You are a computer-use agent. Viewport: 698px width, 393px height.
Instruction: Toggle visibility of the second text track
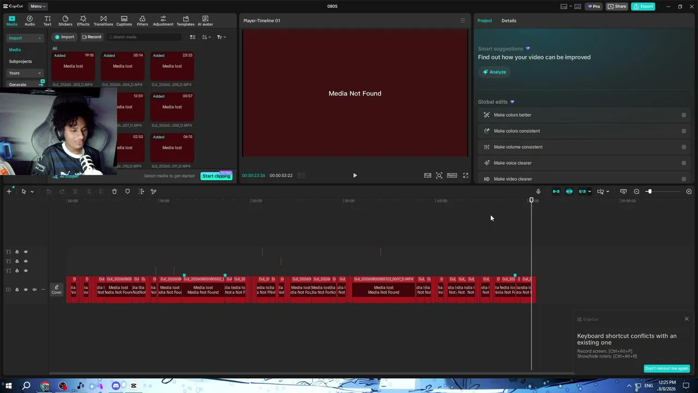(25, 261)
